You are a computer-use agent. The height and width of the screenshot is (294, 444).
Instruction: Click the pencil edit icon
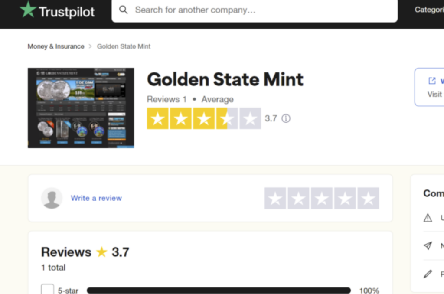428,274
